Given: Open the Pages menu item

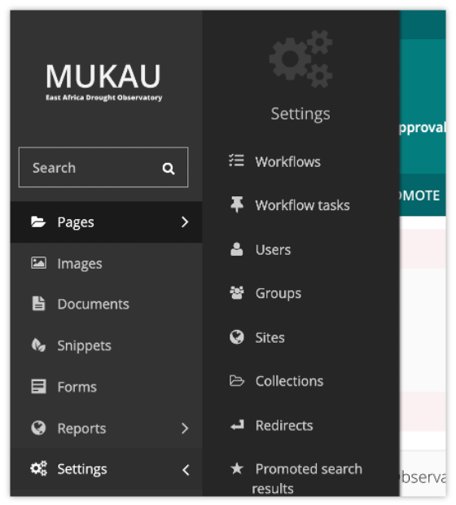Looking at the screenshot, I should (x=107, y=222).
